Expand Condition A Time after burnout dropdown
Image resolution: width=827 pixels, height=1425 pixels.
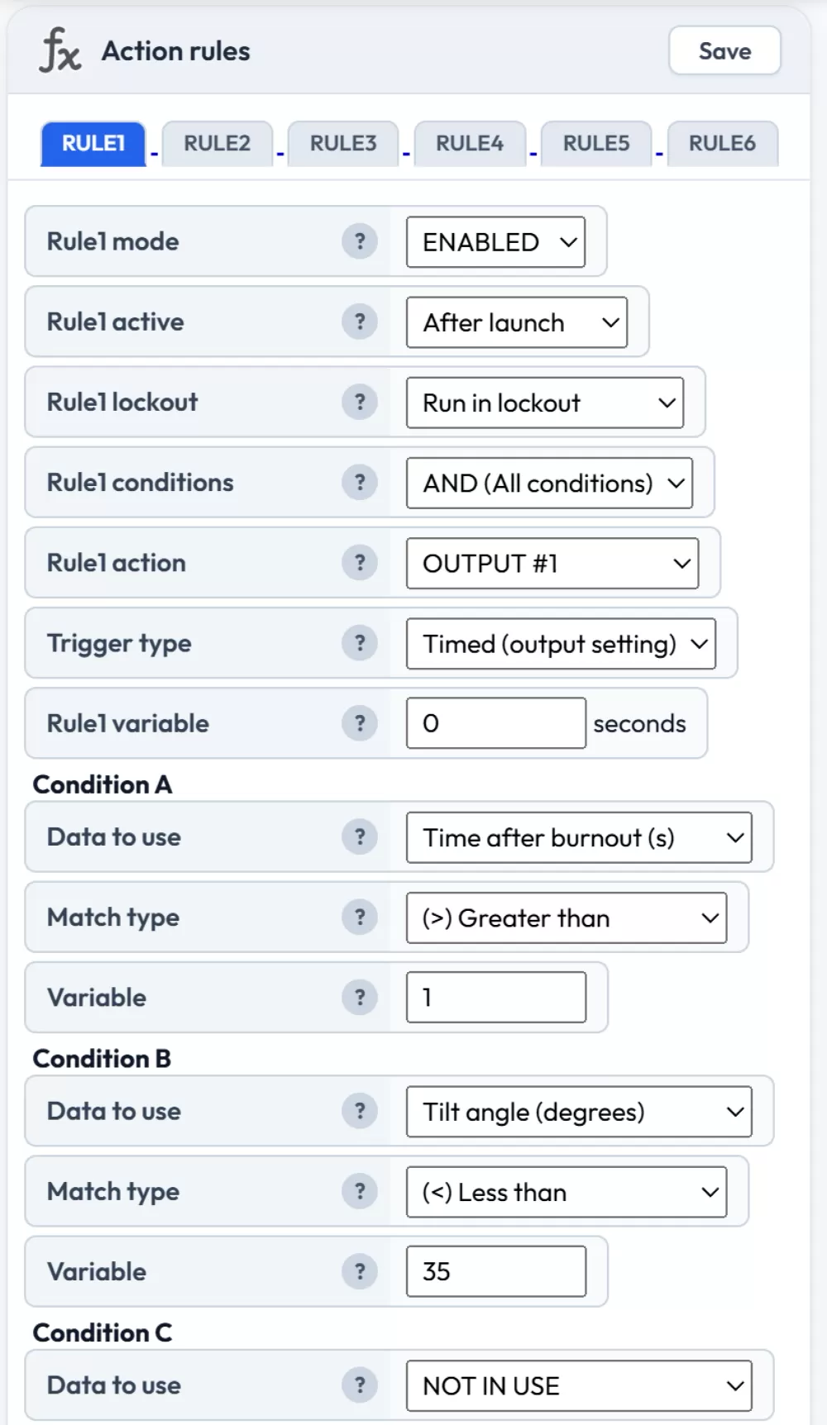[579, 837]
